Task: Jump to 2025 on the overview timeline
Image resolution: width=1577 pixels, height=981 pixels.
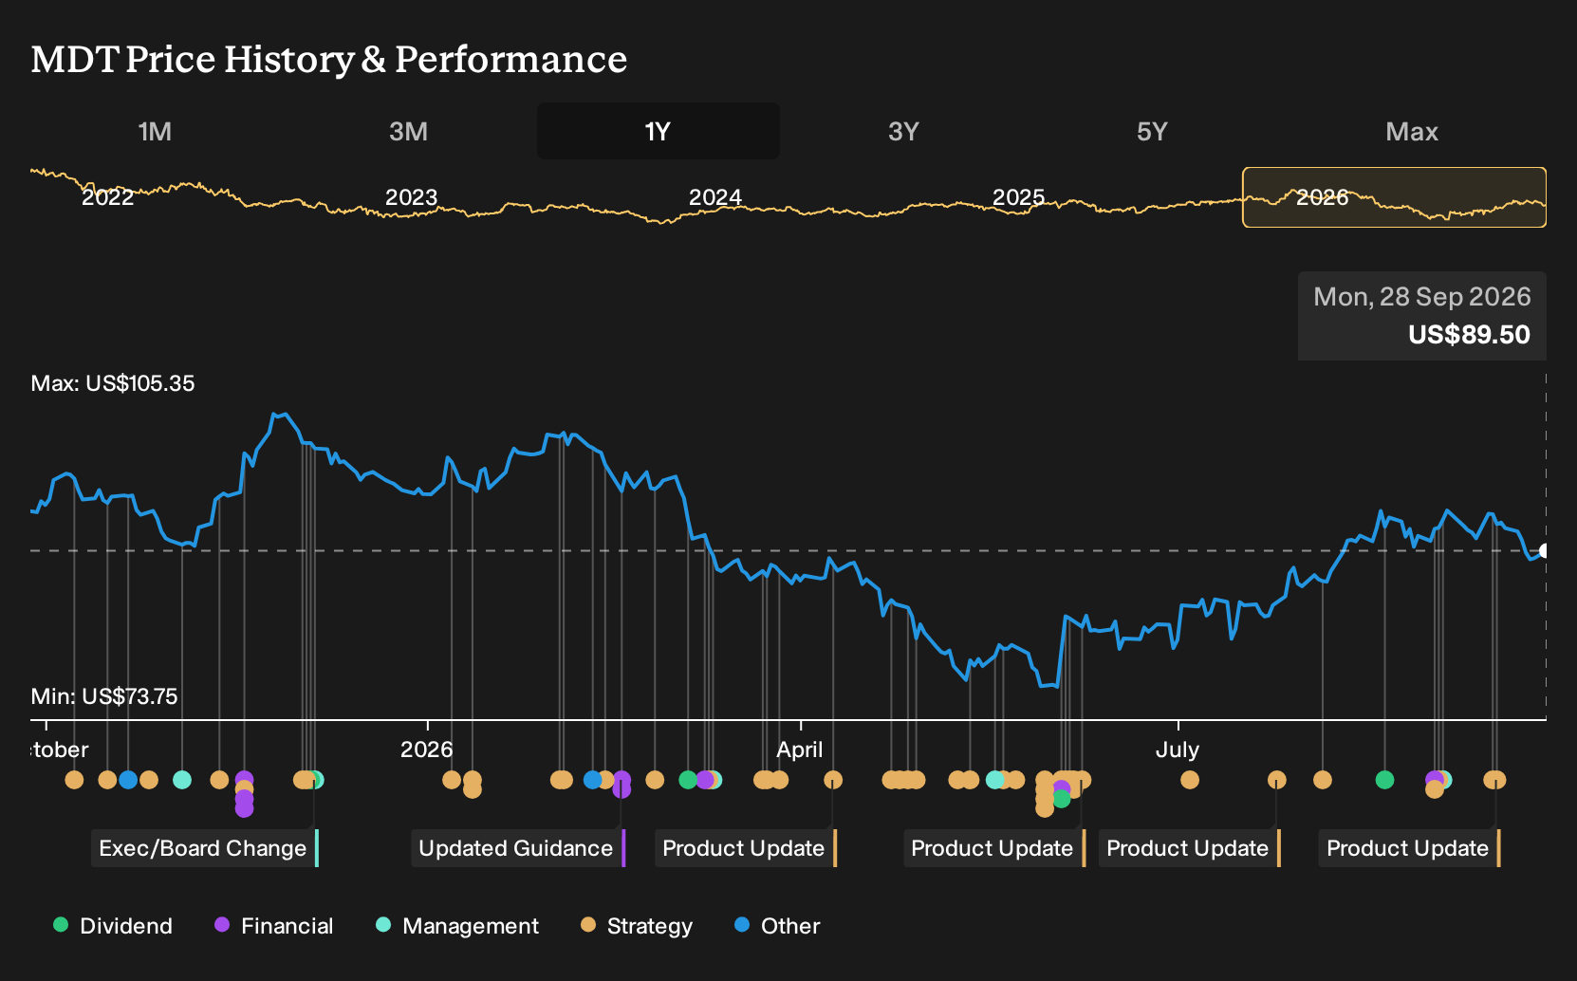Action: point(1018,197)
